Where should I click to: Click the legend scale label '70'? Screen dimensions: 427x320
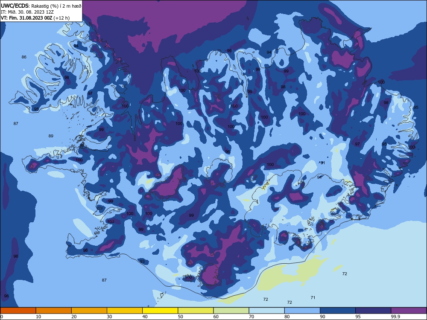coord(252,317)
